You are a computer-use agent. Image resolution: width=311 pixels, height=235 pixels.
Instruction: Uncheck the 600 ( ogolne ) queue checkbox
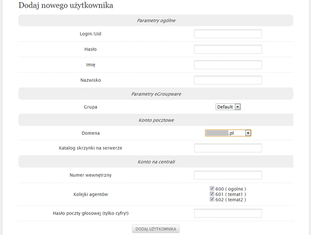212,189
